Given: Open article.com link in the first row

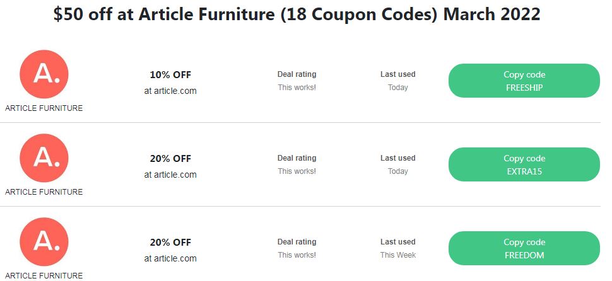Looking at the screenshot, I should (x=170, y=91).
